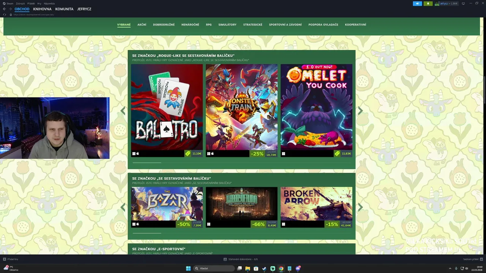Open Discord from the taskbar
The image size is (486, 273).
298,268
